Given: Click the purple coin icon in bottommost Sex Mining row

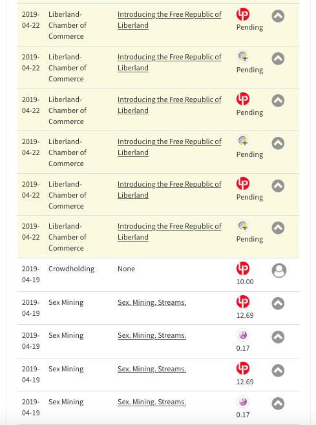Looking at the screenshot, I should (x=243, y=402).
